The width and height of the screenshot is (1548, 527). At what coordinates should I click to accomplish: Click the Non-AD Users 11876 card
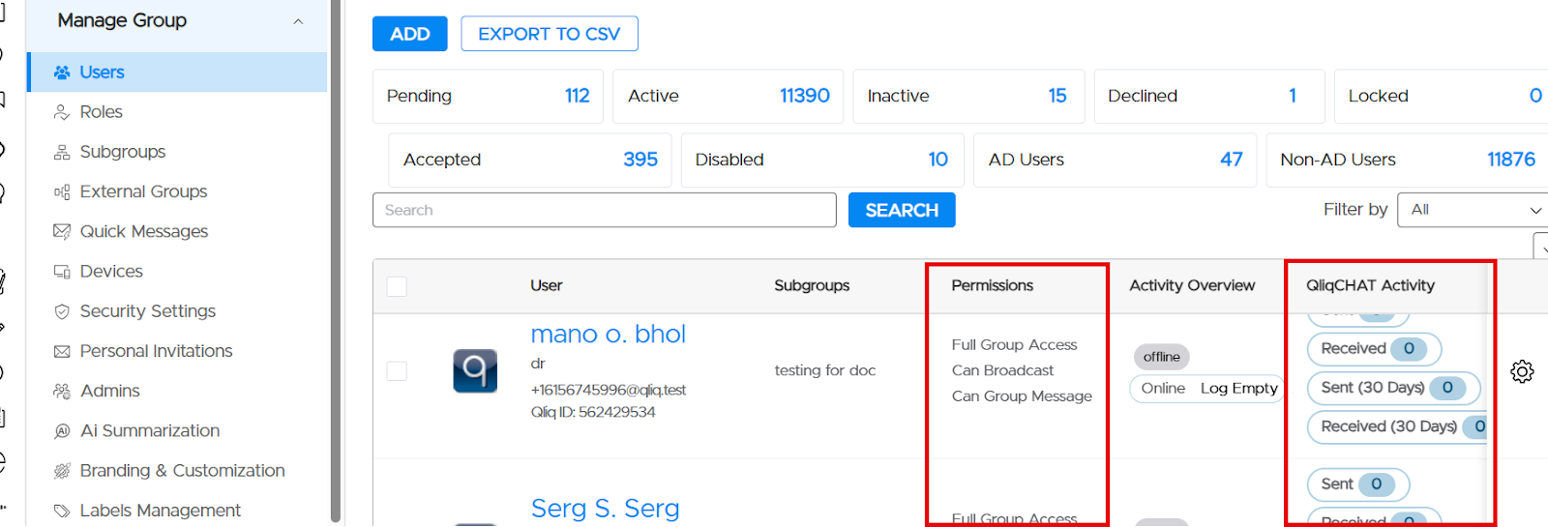(1408, 160)
